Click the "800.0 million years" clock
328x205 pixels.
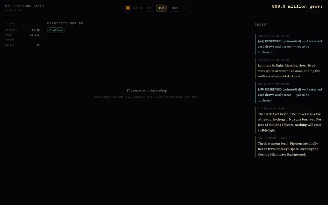[x=297, y=6]
